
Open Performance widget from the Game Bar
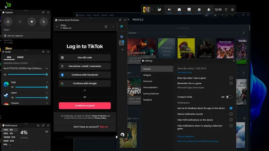point(189,10)
